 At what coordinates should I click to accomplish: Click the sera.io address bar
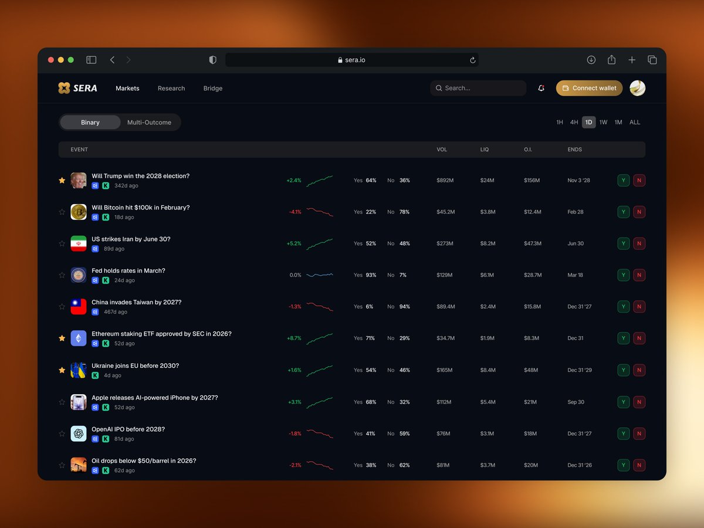[352, 60]
